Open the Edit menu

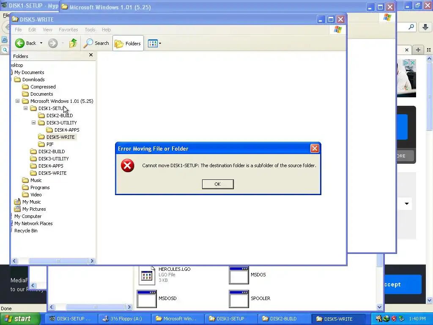(32, 30)
